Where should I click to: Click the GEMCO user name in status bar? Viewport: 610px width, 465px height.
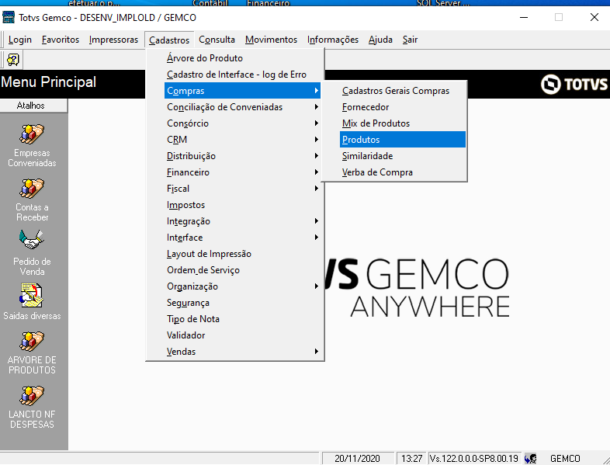[x=565, y=458]
